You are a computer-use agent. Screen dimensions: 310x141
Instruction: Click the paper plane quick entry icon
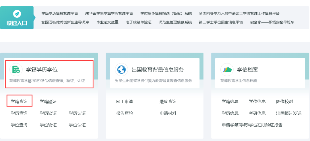click(17, 14)
